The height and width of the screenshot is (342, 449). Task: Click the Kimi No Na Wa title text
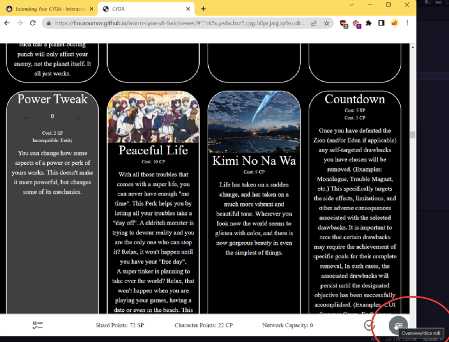[254, 161]
